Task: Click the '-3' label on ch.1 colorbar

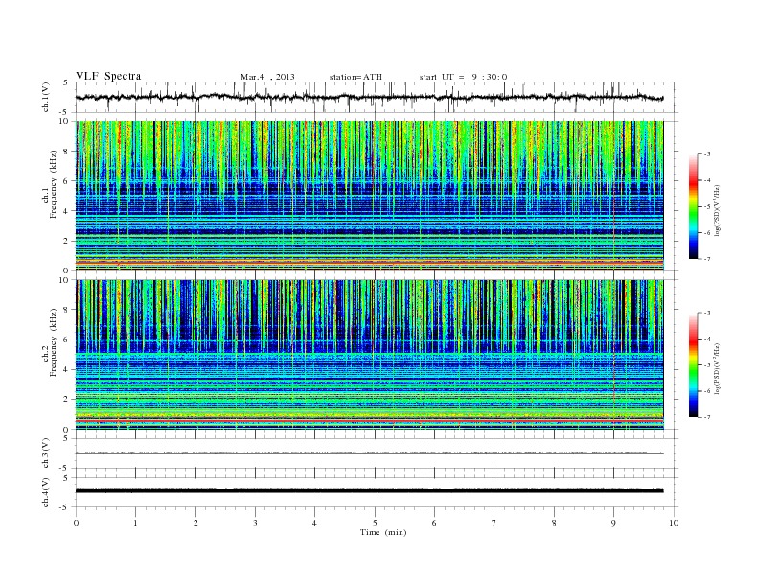Action: (706, 154)
